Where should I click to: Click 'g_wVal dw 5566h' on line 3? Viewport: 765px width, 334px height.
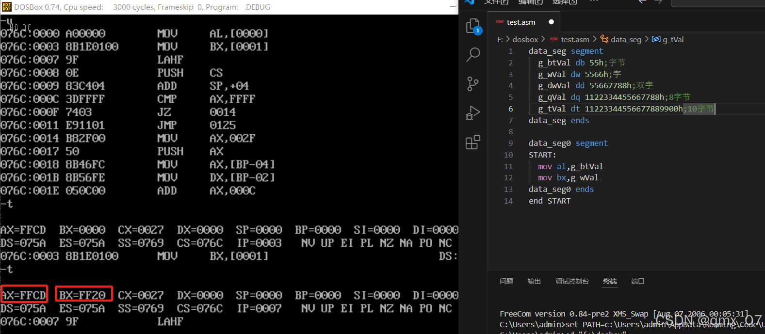tap(573, 74)
